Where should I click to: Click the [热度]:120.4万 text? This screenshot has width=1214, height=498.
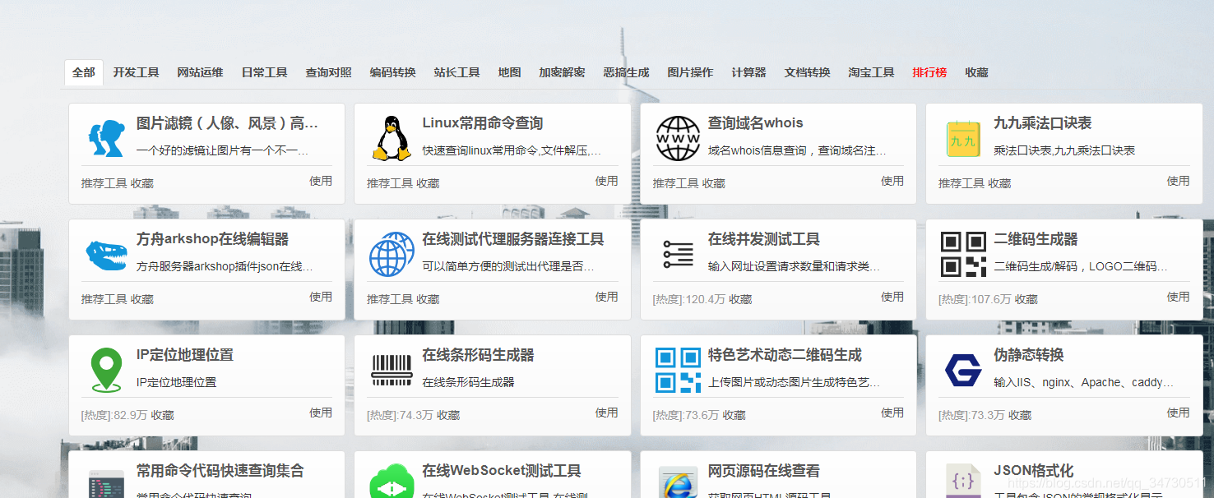tap(689, 299)
